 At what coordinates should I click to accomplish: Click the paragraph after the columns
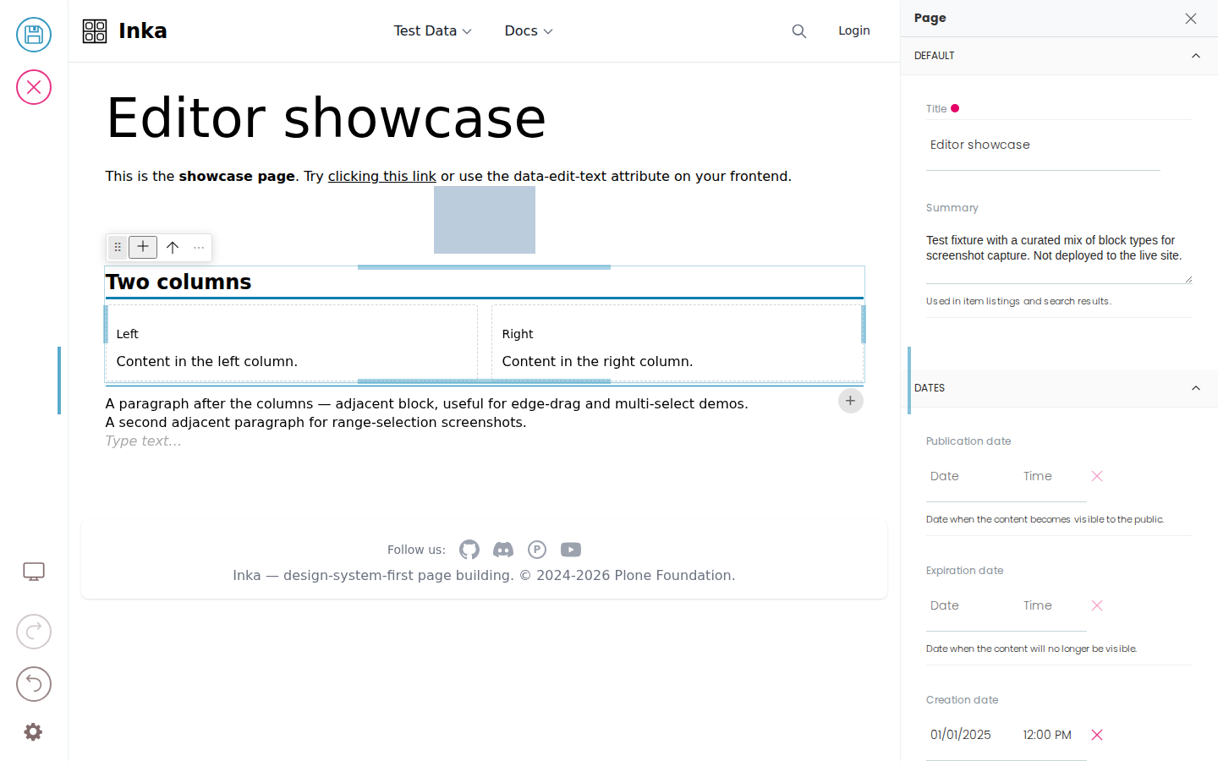click(427, 403)
